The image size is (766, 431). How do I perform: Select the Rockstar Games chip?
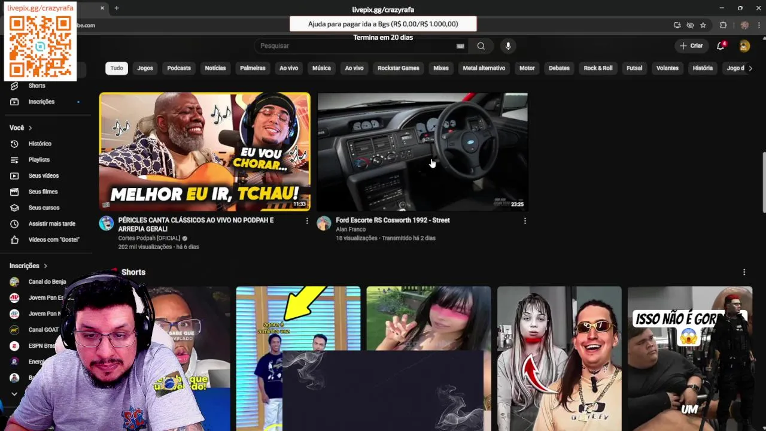tap(399, 68)
